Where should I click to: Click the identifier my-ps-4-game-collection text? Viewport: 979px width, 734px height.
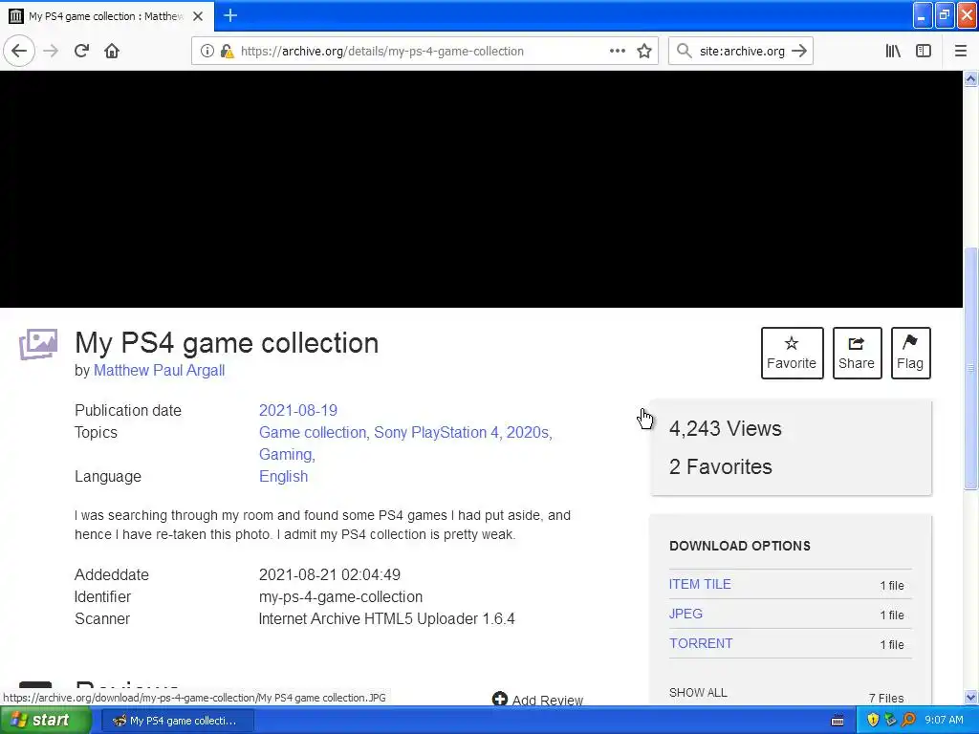[x=341, y=596]
